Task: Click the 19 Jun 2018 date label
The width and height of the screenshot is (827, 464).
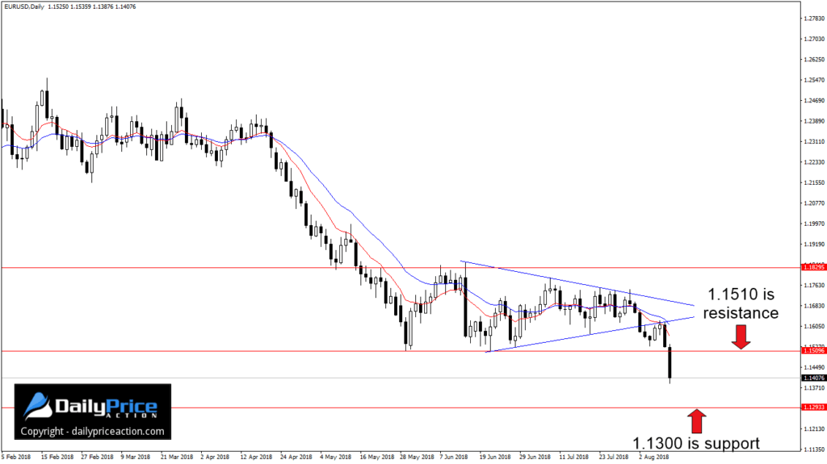Action: 495,458
